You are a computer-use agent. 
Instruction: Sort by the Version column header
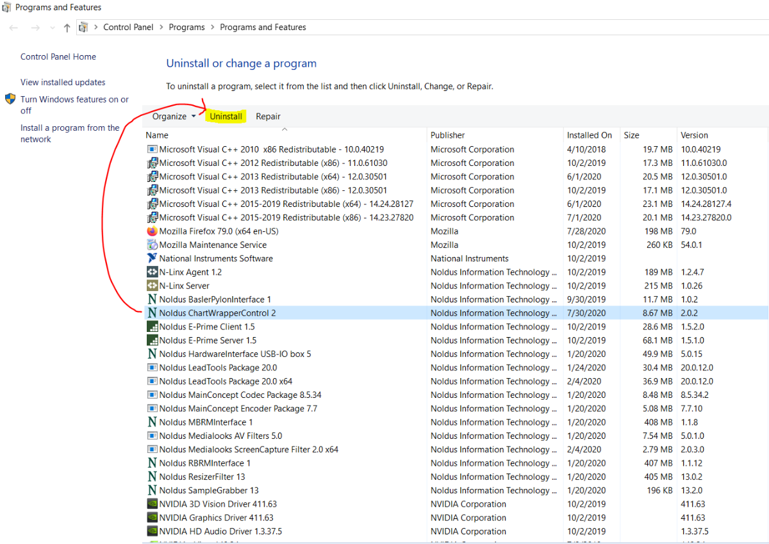(722, 135)
